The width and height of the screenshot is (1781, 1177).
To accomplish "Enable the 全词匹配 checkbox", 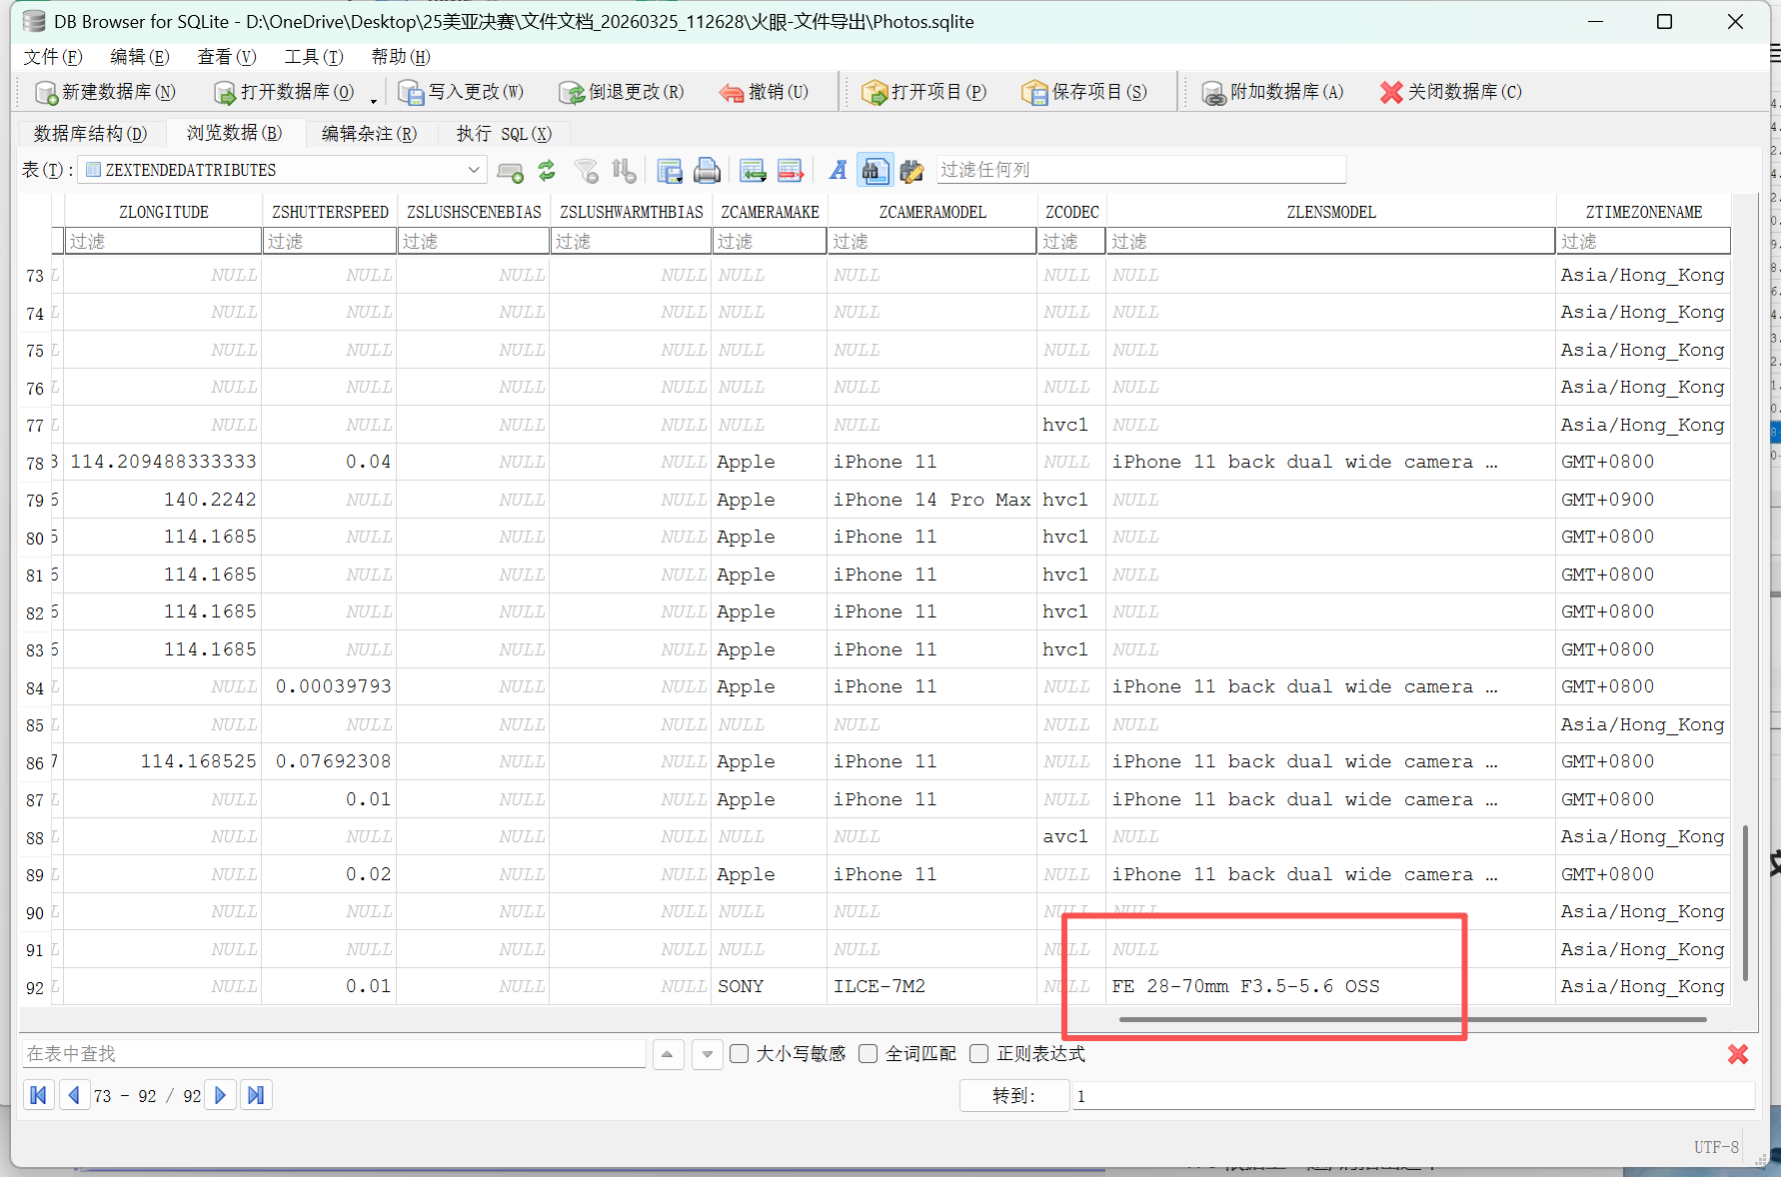I will pyautogui.click(x=869, y=1054).
